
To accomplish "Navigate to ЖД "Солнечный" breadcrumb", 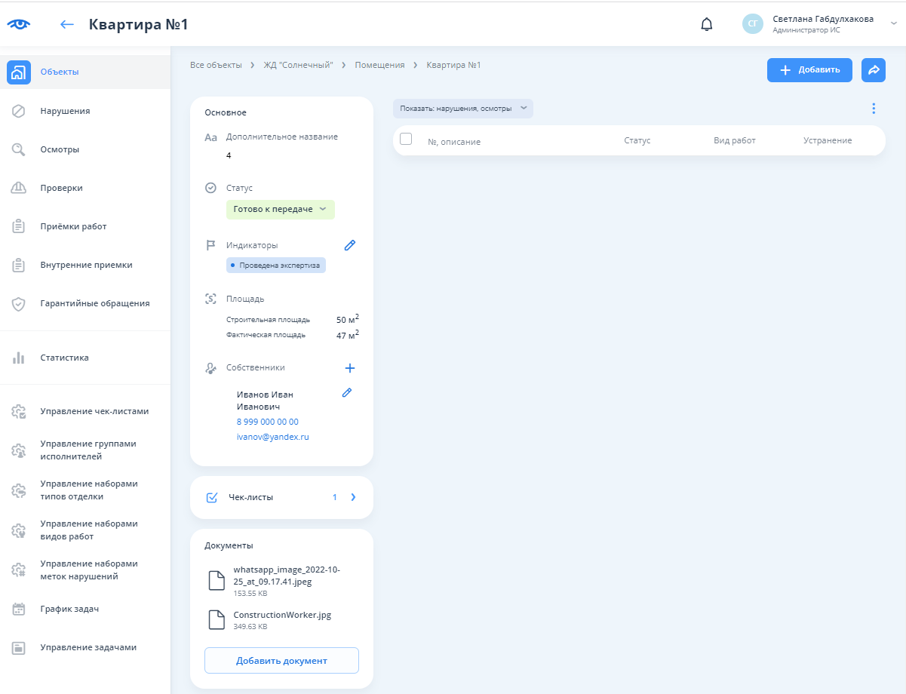I will point(298,66).
